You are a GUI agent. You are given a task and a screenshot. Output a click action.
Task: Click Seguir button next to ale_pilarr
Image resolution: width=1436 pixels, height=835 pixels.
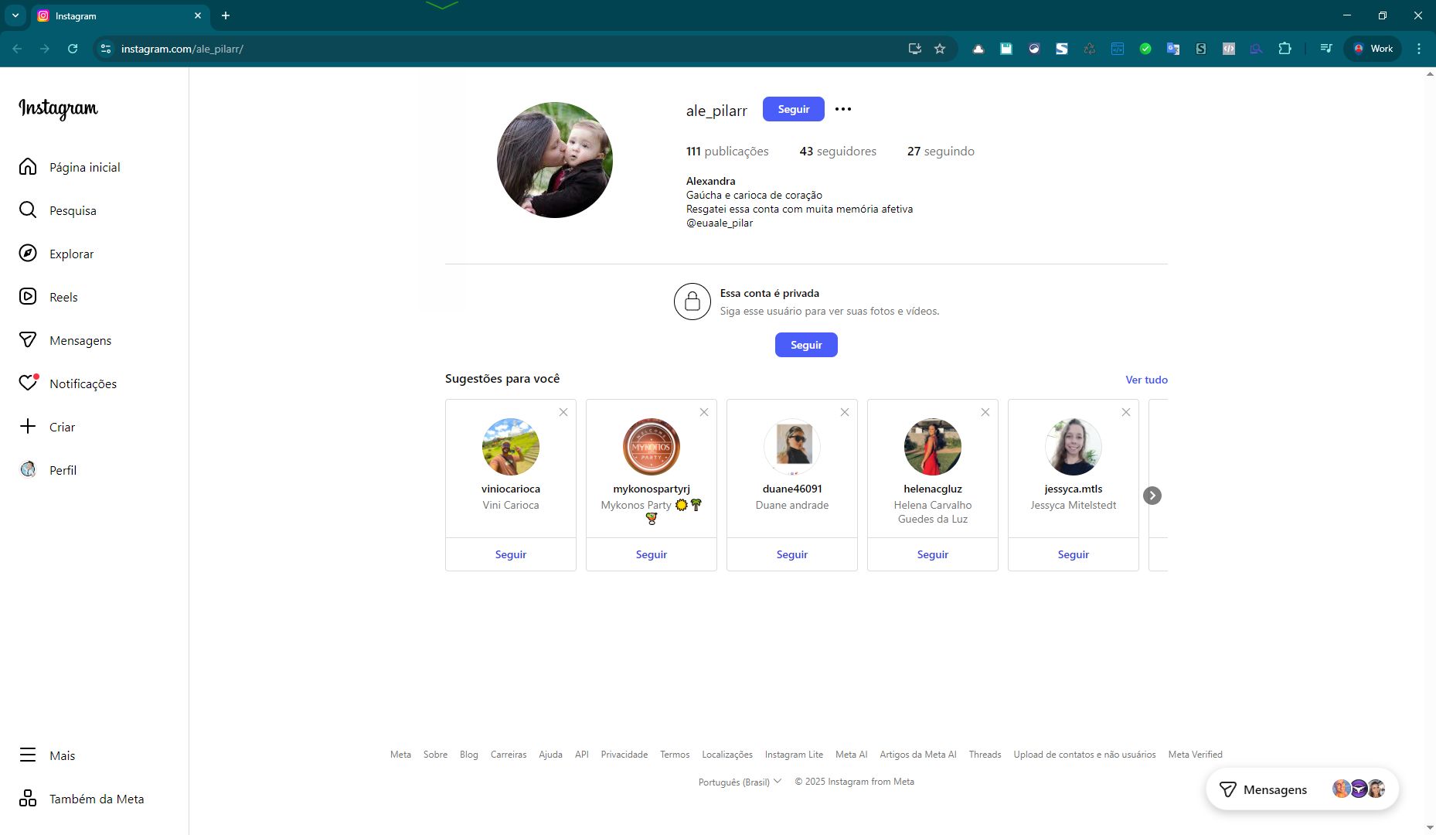pyautogui.click(x=794, y=109)
